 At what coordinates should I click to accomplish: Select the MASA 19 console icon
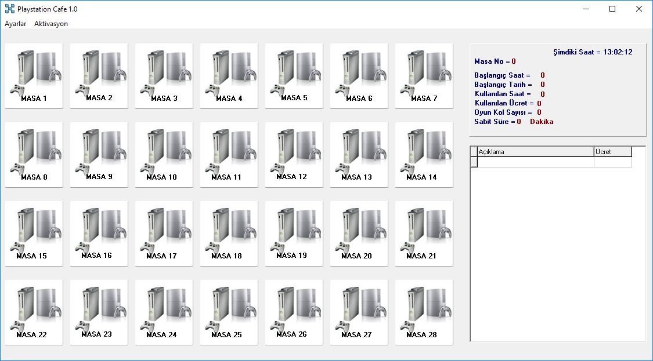click(x=294, y=234)
